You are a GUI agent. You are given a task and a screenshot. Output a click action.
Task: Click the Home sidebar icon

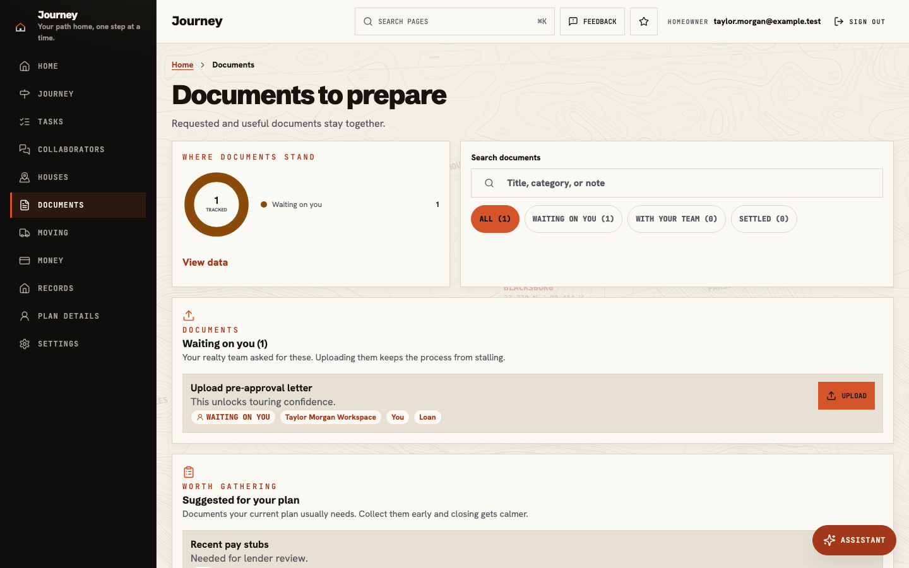point(25,66)
